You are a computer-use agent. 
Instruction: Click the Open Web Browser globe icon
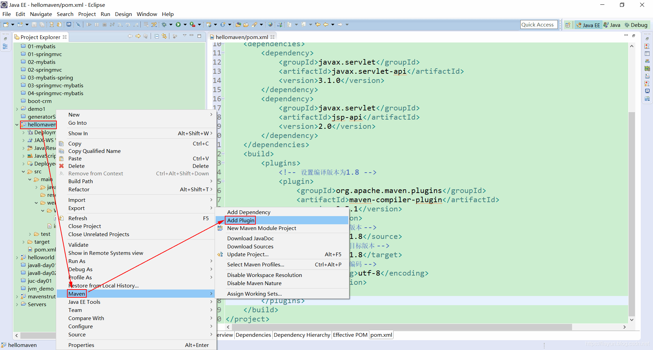[x=270, y=24]
